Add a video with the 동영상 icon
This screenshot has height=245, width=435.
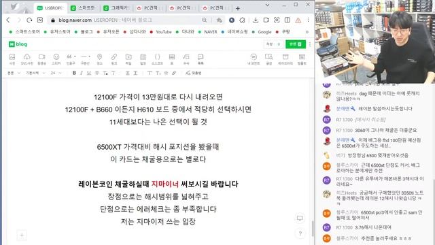(41, 59)
